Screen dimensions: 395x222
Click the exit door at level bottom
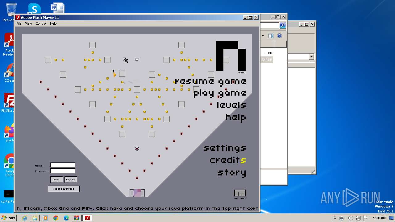[x=137, y=193]
